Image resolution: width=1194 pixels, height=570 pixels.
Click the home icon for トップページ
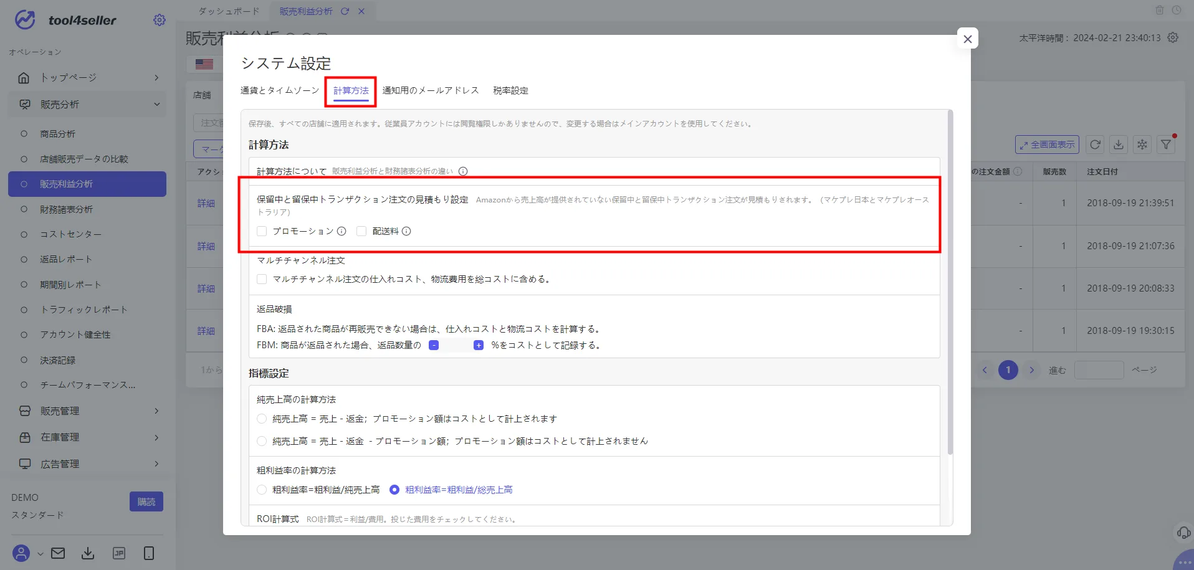[x=24, y=78]
